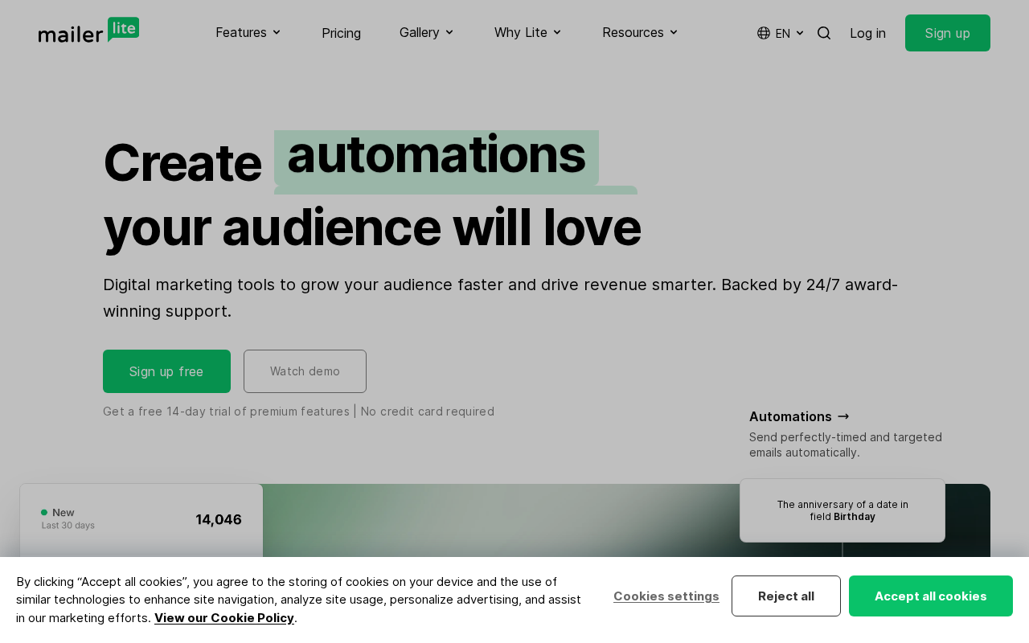Click Accept all cookies

[x=931, y=596]
